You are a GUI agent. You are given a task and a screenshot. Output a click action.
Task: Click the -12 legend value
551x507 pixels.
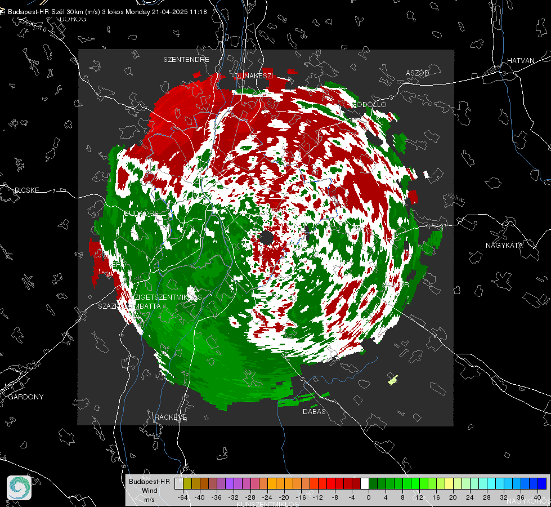click(x=318, y=497)
